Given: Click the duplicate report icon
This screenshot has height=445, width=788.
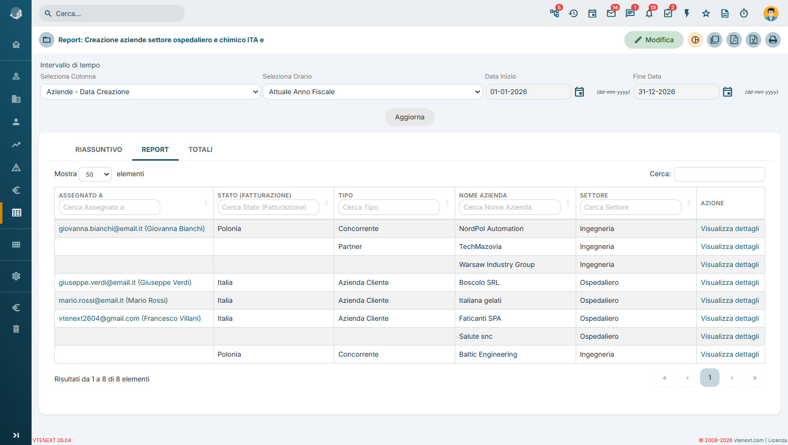Looking at the screenshot, I should pos(715,40).
